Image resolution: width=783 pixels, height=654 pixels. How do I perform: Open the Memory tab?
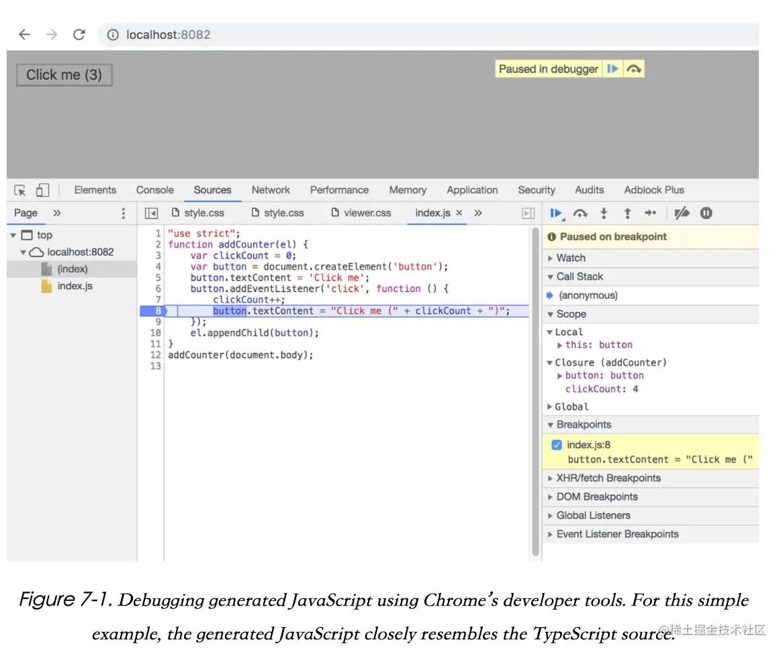pyautogui.click(x=408, y=190)
